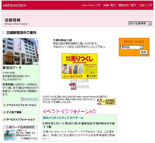Click the Adobe PDF file icon

click(x=73, y=86)
